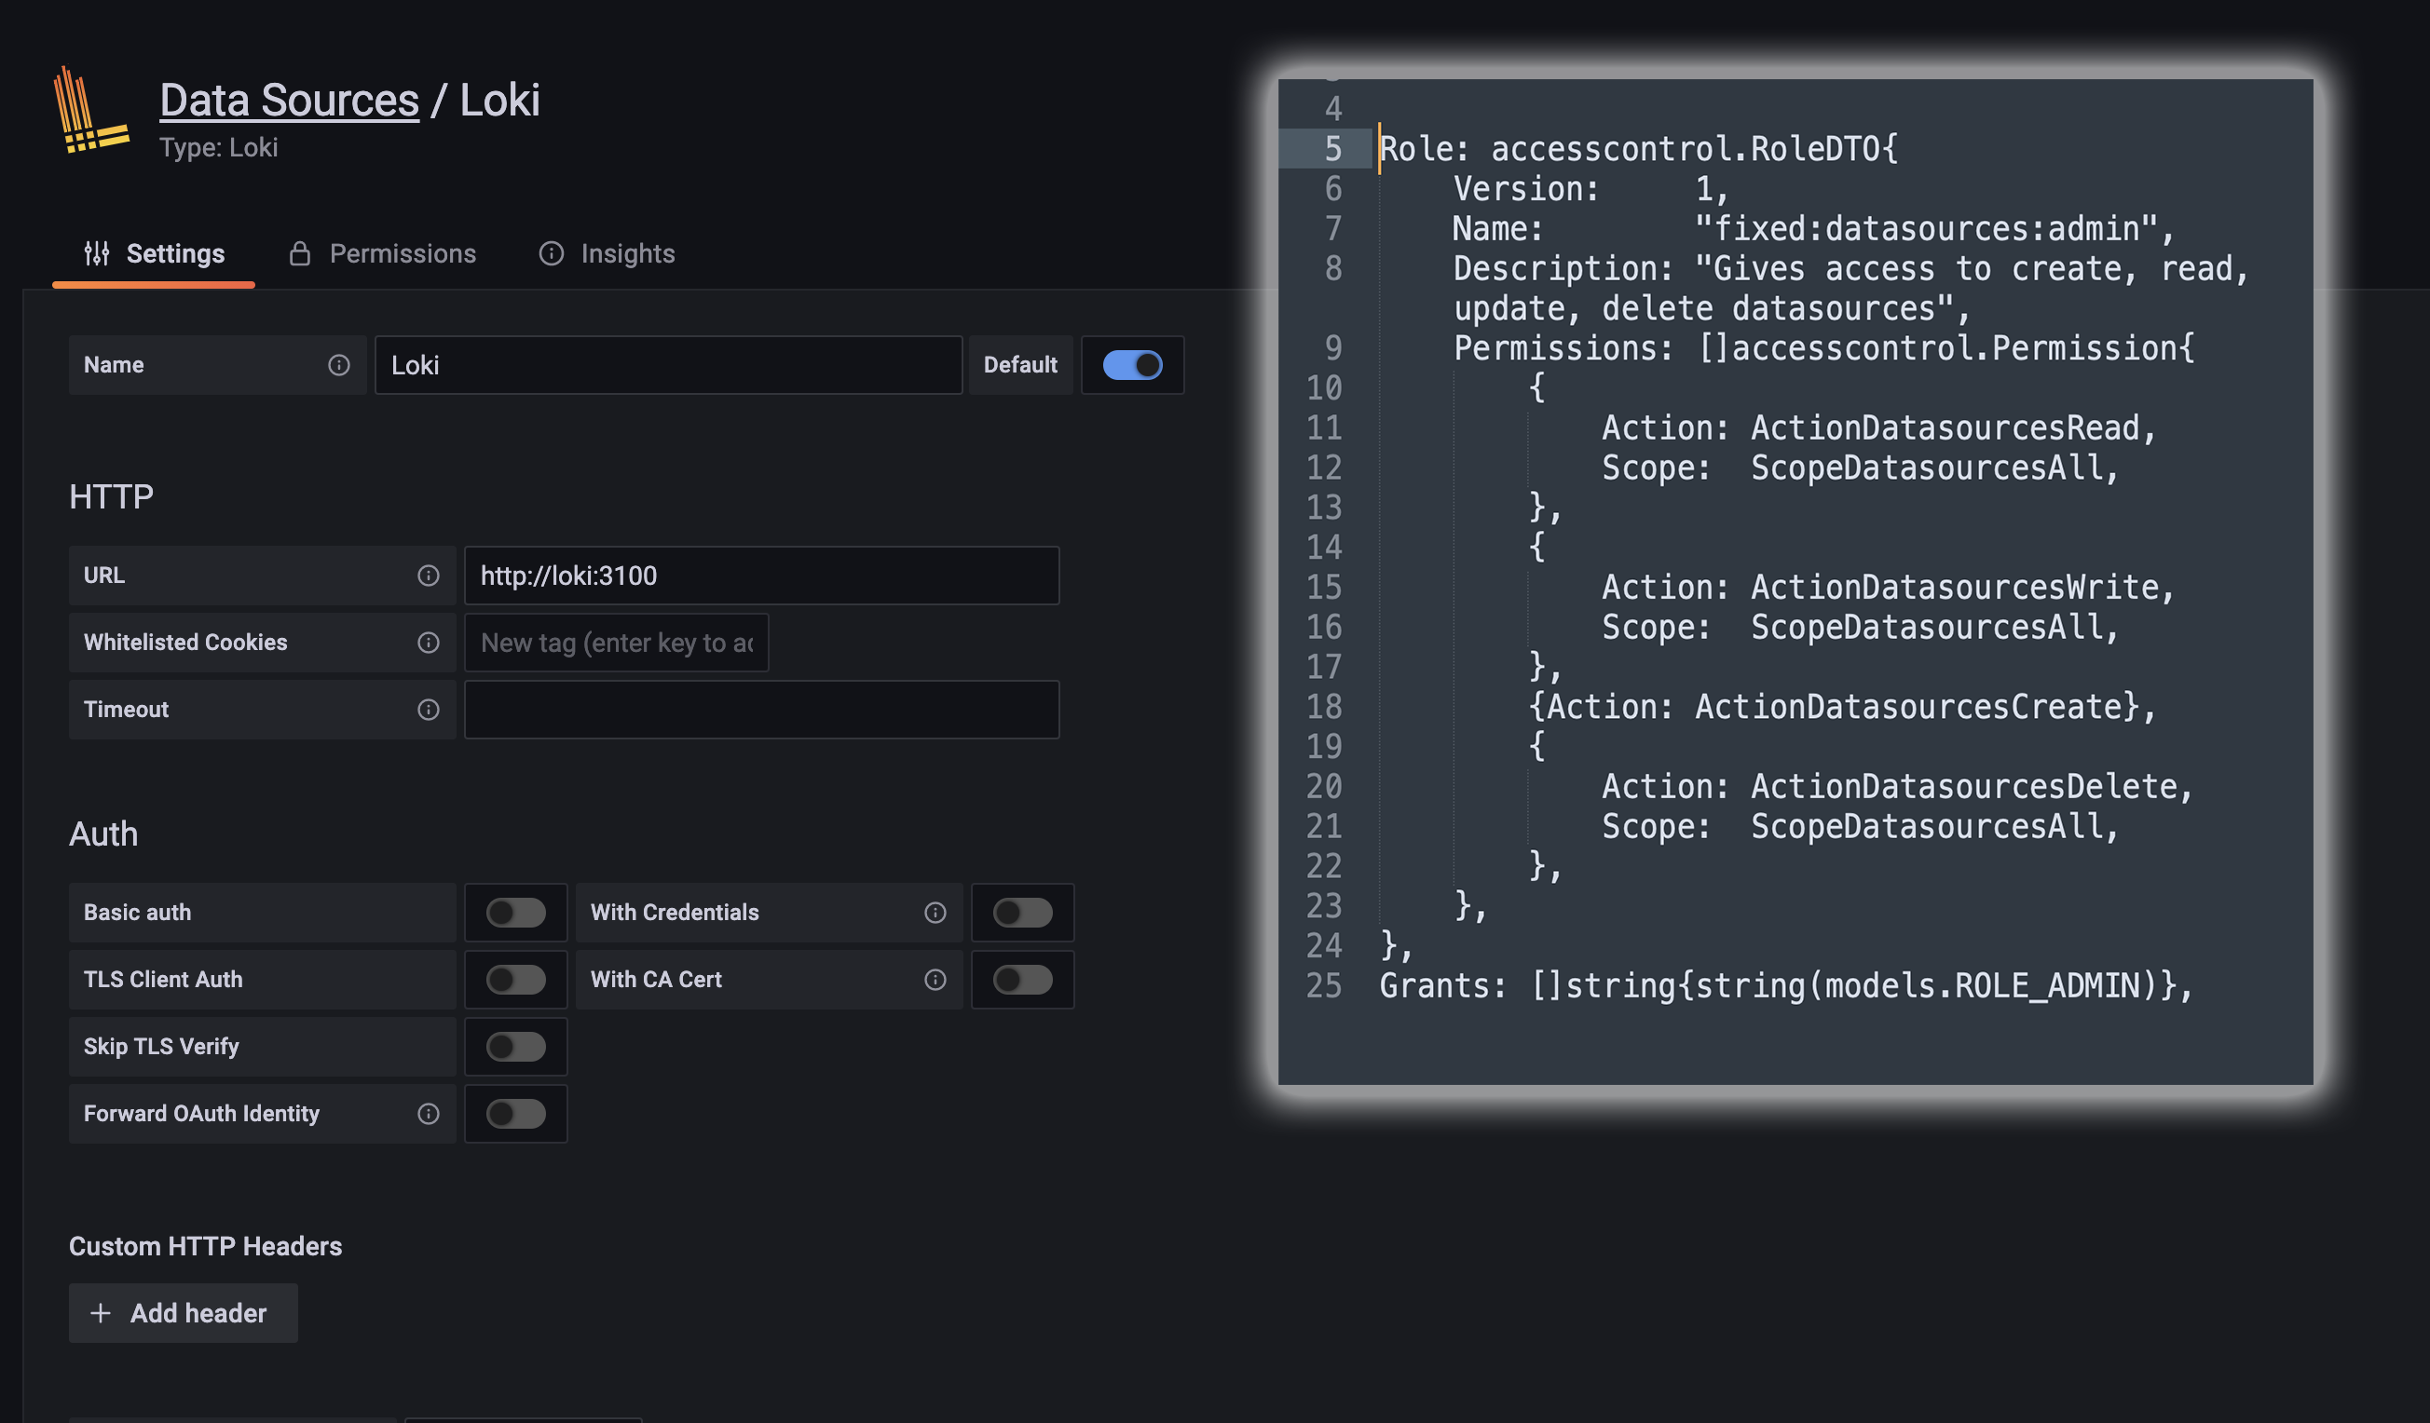The image size is (2430, 1423).
Task: Click the Whitelisted Cookies info icon
Action: pyautogui.click(x=429, y=643)
